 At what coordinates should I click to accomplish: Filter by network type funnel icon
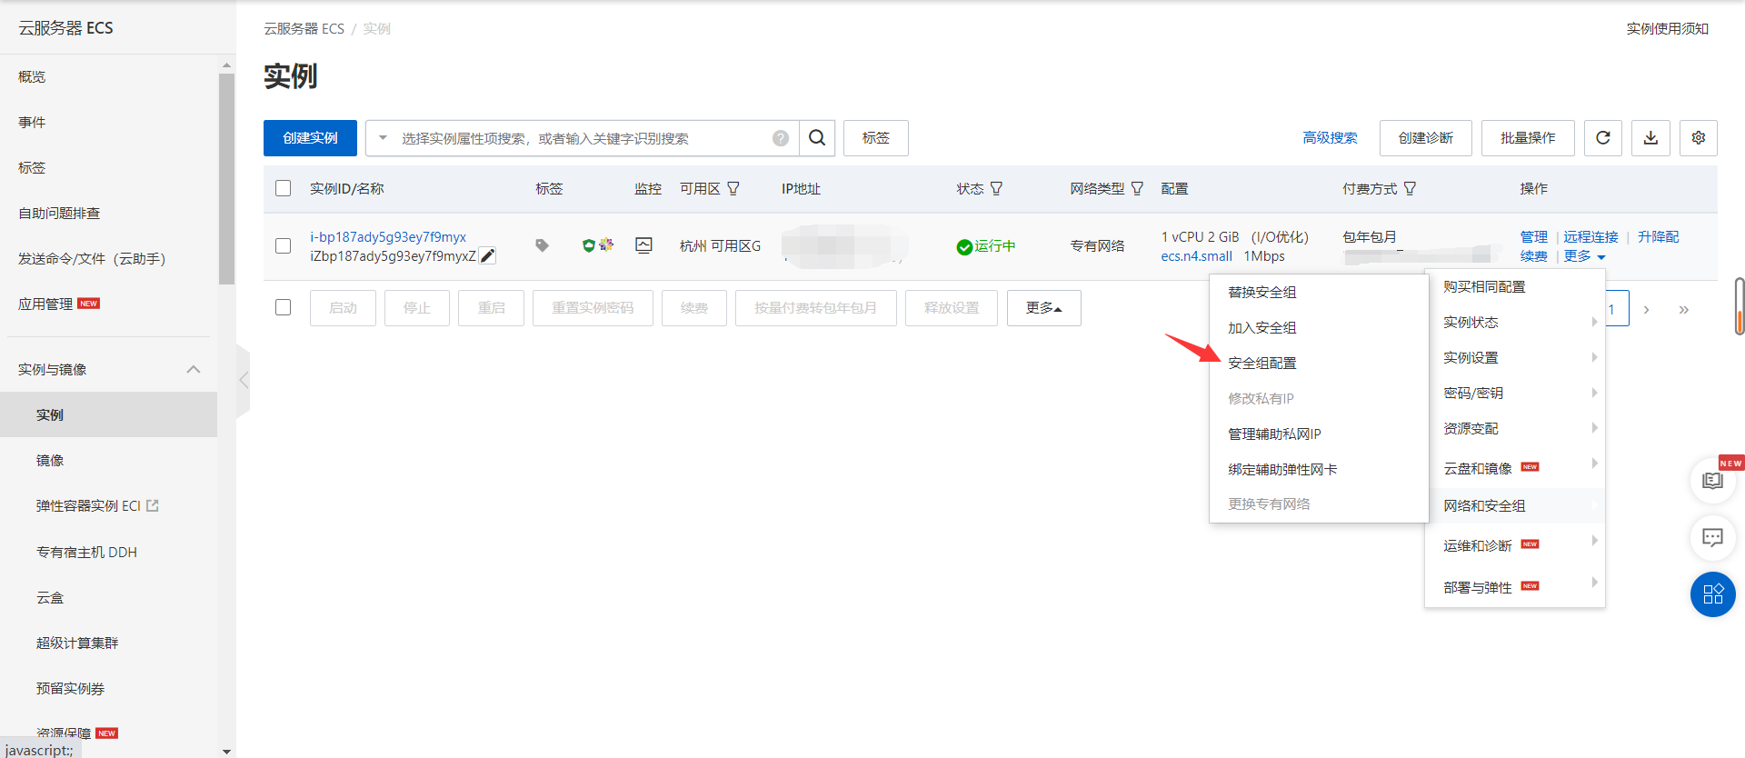click(x=1137, y=188)
